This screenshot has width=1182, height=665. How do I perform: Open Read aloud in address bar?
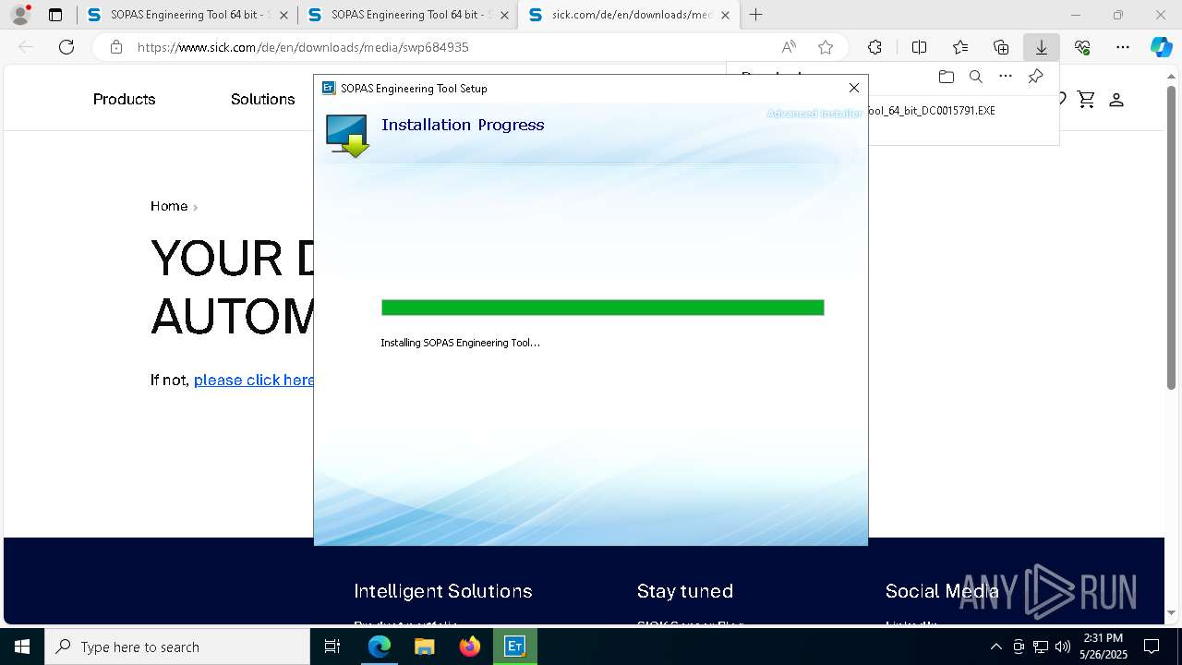point(789,47)
